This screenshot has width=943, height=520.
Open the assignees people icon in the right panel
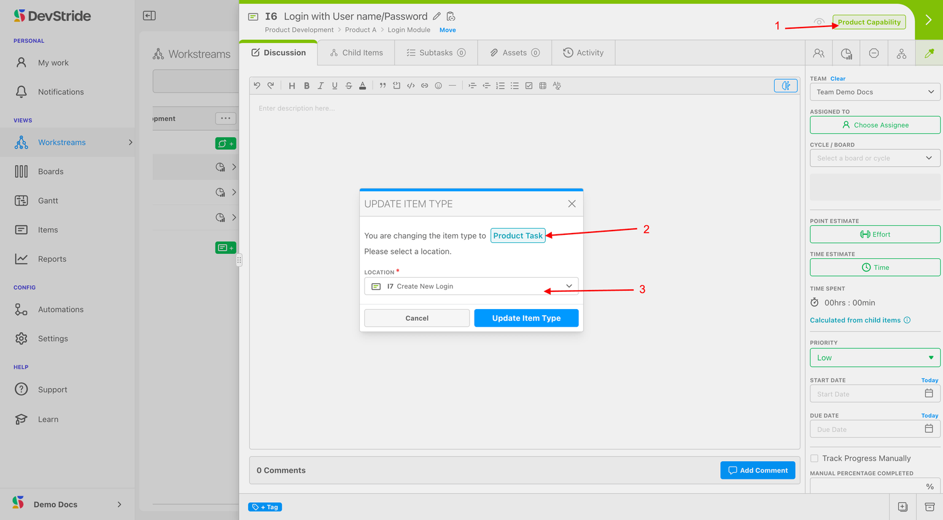(818, 53)
